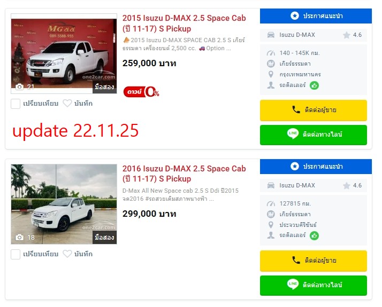
Task: Click the blue featured listing banner on the second listing
Action: point(316,167)
